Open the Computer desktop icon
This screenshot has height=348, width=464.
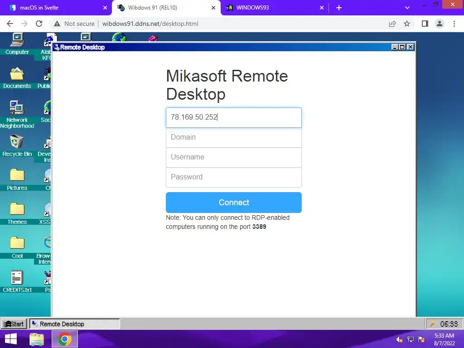(x=17, y=44)
